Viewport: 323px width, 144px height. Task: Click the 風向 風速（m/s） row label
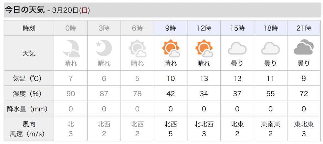tap(29, 129)
